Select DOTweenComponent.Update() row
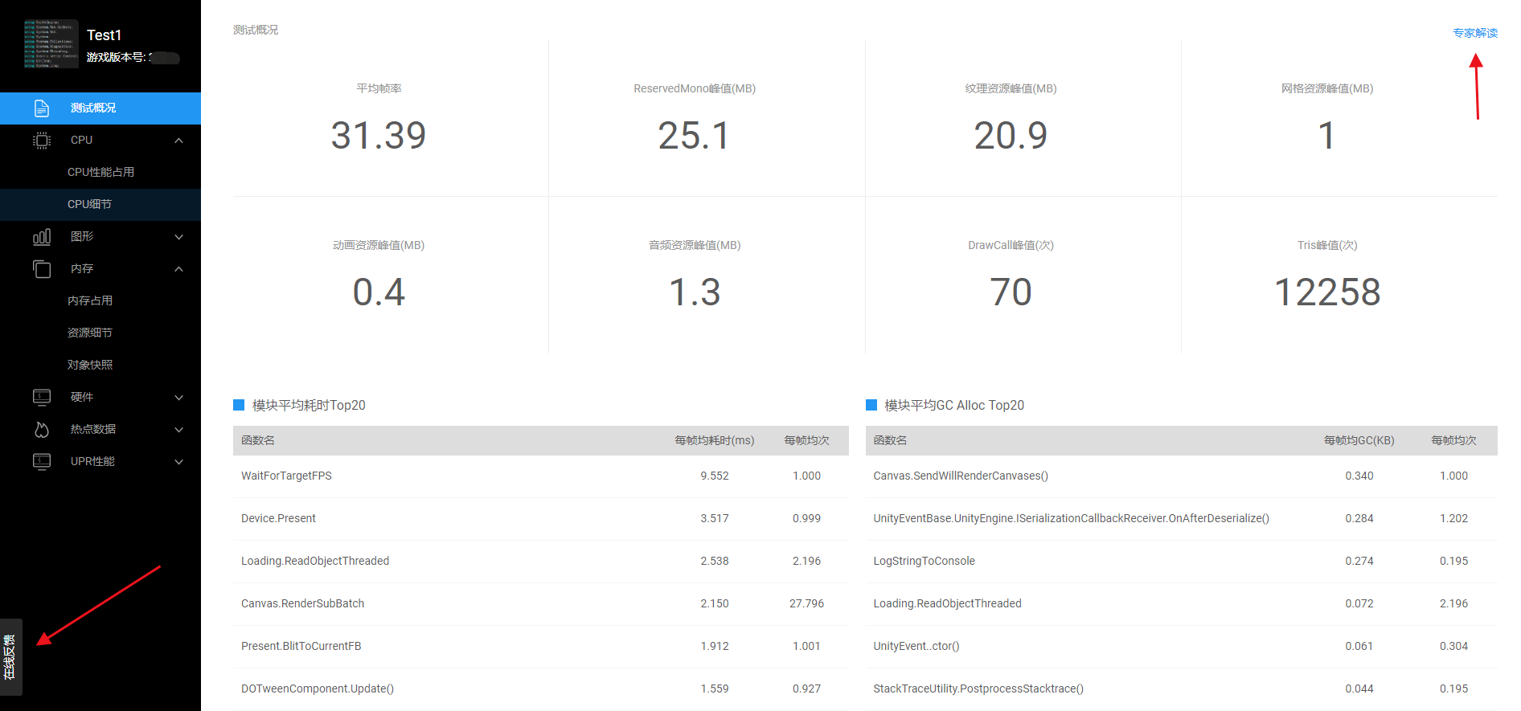The height and width of the screenshot is (711, 1521). [x=541, y=689]
